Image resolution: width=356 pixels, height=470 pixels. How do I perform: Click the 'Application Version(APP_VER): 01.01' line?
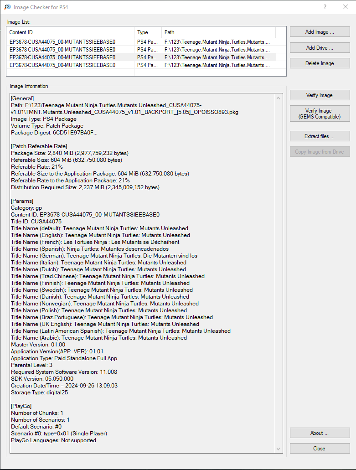(57, 351)
